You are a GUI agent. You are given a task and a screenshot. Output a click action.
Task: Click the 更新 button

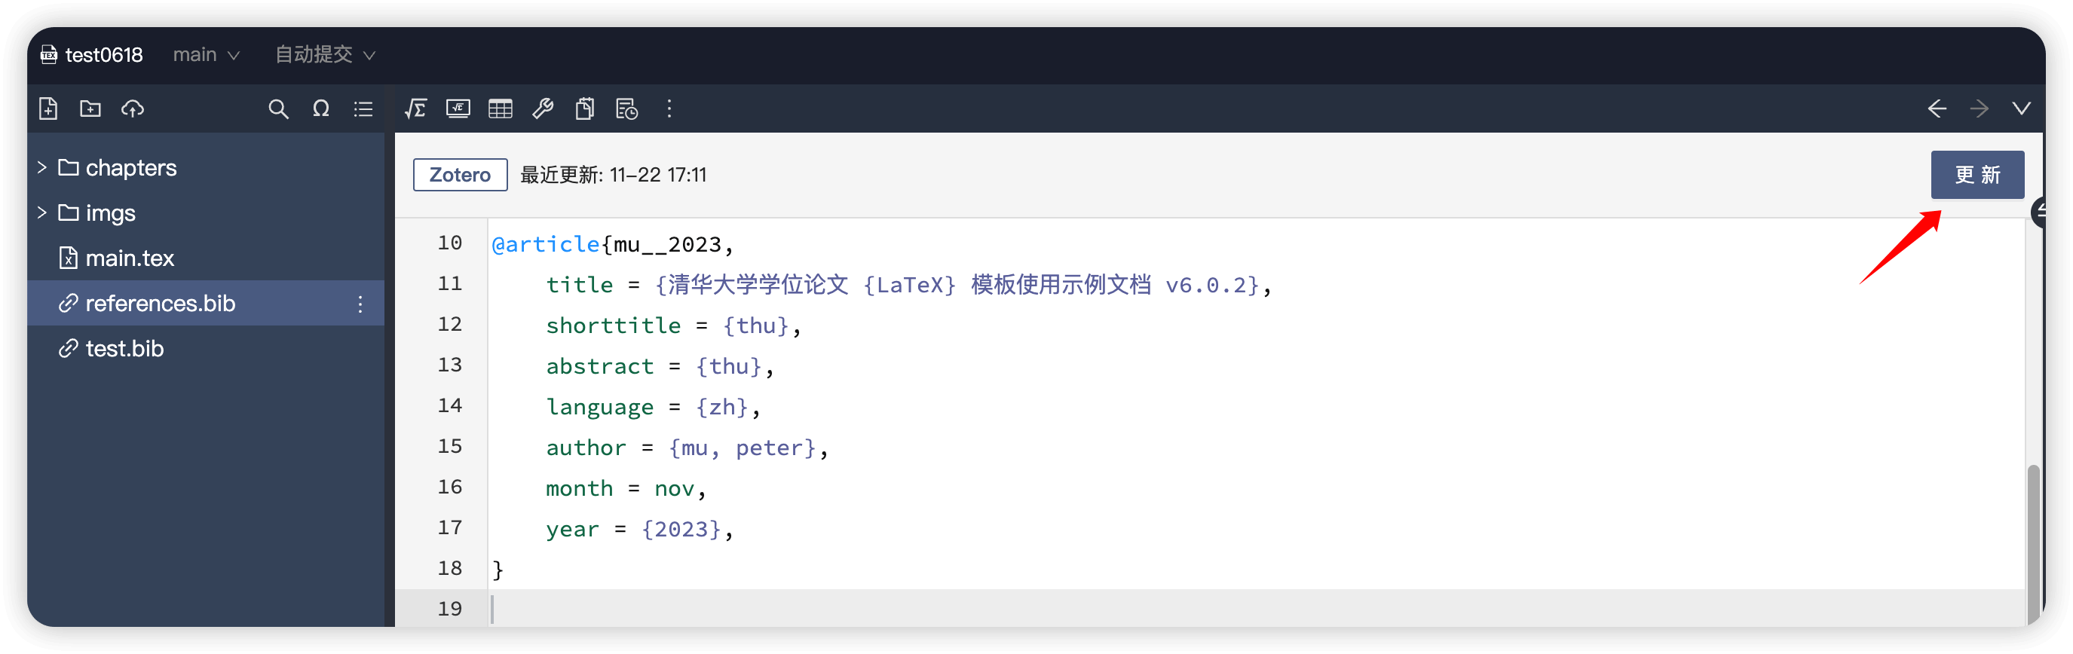pyautogui.click(x=1977, y=175)
